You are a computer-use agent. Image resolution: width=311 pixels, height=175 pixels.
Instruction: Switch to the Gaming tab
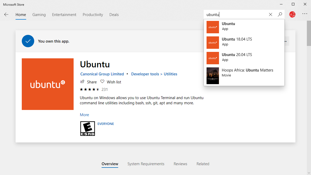39,15
